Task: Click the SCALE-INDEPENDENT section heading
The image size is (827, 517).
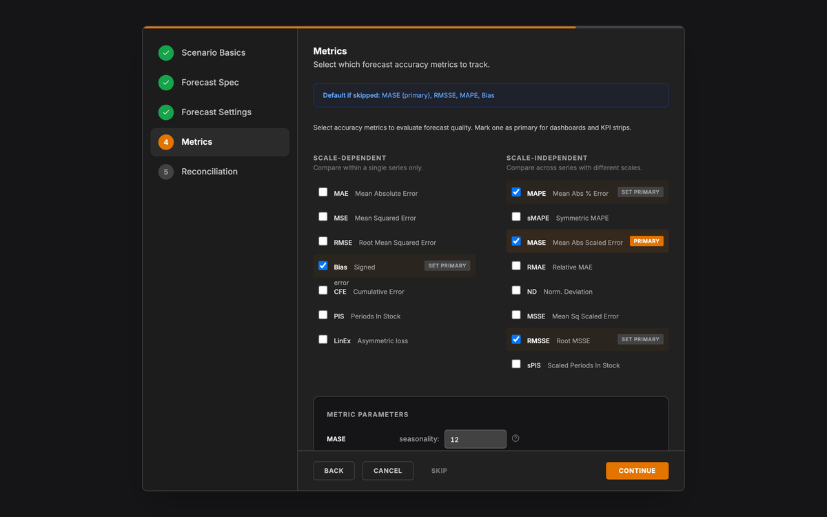Action: [x=547, y=158]
